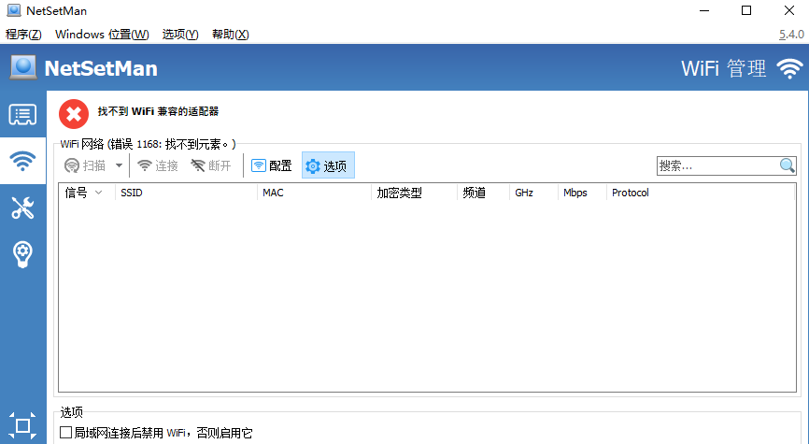Open the tools wrench sidebar icon
The image size is (809, 444).
pyautogui.click(x=22, y=208)
